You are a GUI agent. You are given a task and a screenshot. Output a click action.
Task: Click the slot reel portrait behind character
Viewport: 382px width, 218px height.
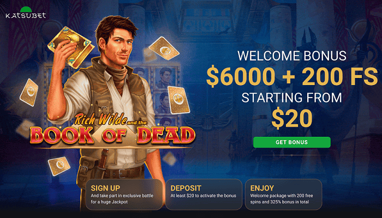[x=166, y=78]
